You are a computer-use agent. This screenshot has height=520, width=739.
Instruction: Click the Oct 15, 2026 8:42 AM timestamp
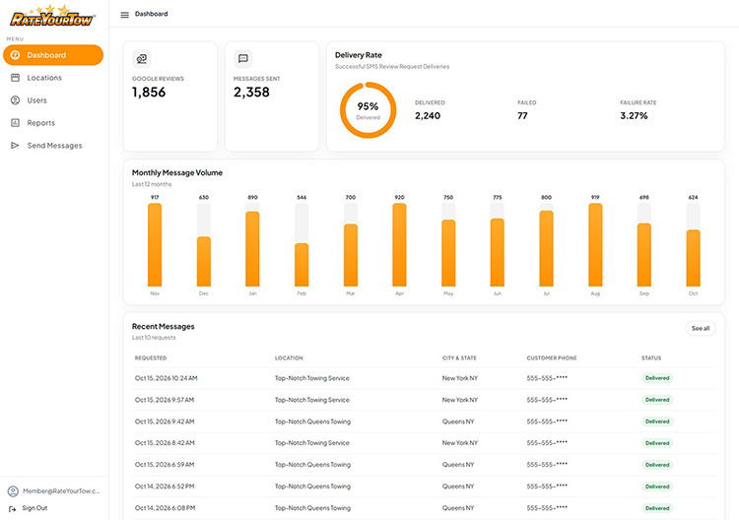(165, 443)
